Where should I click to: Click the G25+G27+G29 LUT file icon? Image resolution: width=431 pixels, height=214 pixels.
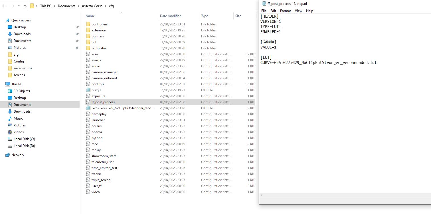(x=88, y=108)
